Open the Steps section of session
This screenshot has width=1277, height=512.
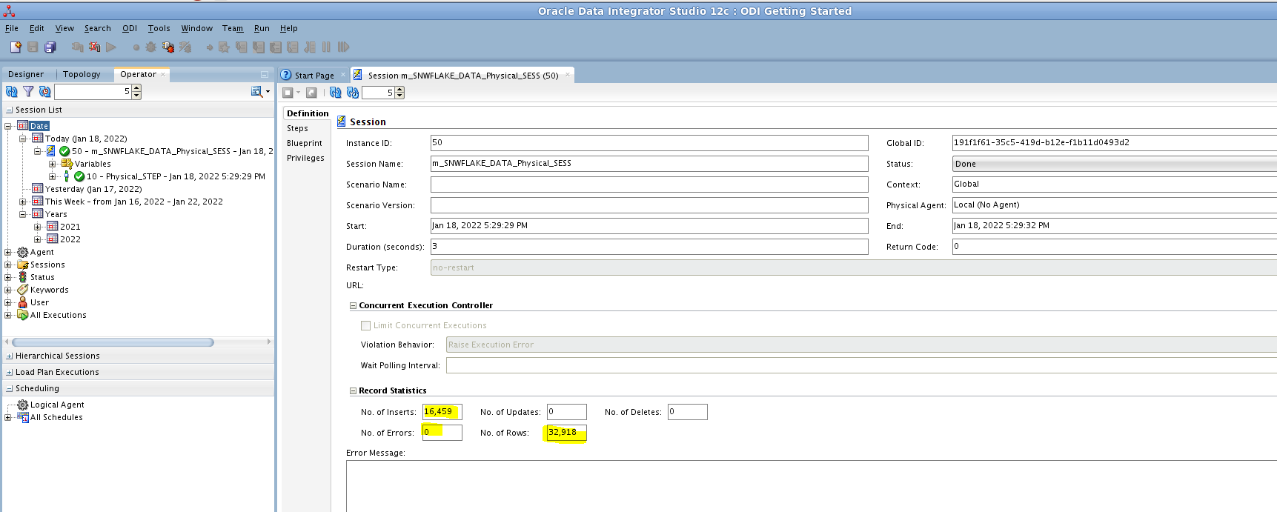[297, 128]
